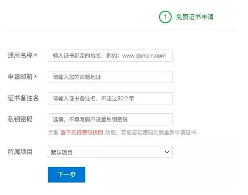Select the 免费证书申请 step label
The width and height of the screenshot is (248, 195).
(x=195, y=17)
